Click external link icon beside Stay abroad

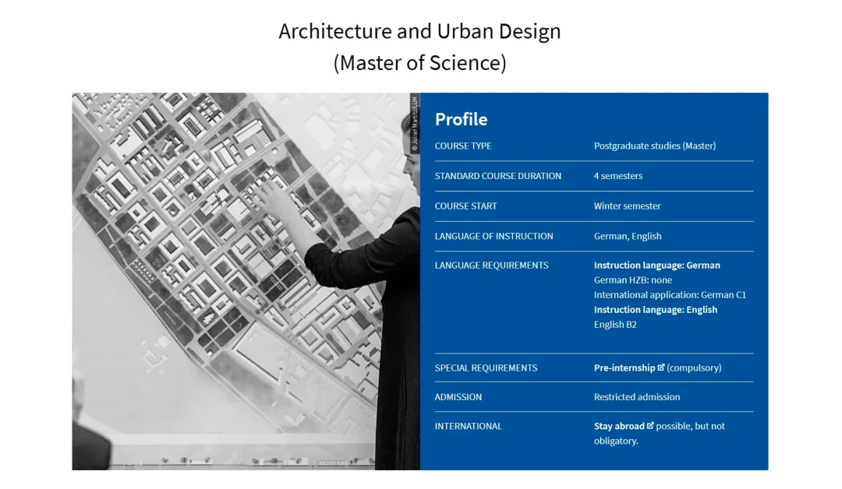[x=650, y=426]
